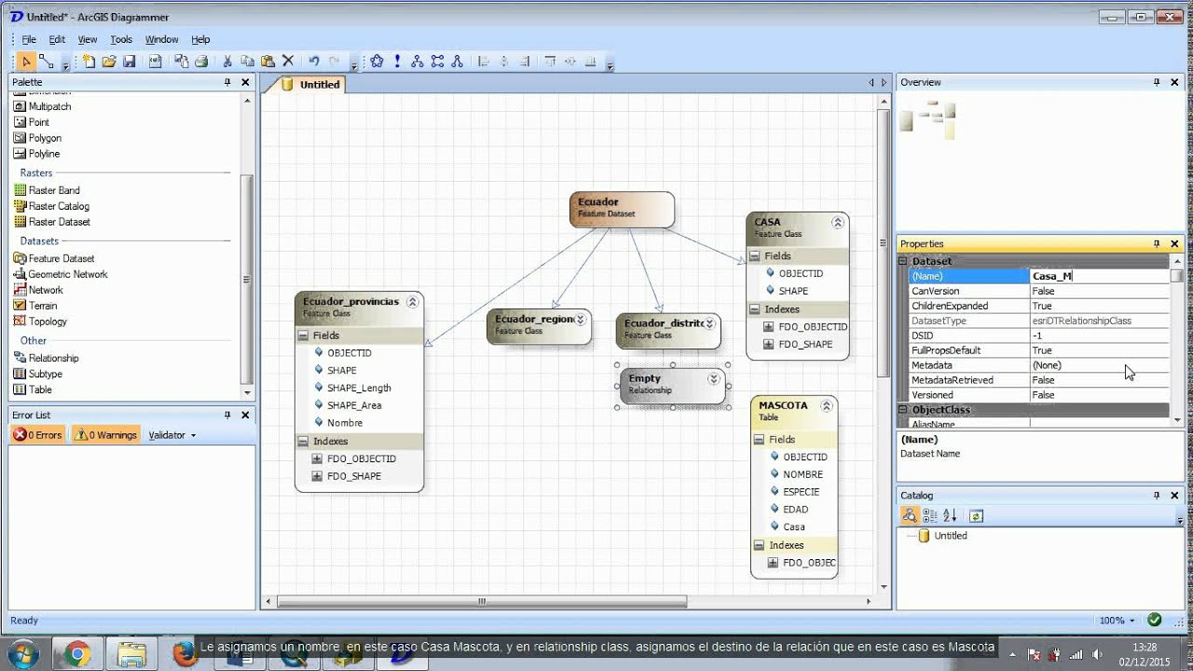Click the blue exclamation toolbar icon
Viewport: 1193px width, 671px height.
click(397, 62)
